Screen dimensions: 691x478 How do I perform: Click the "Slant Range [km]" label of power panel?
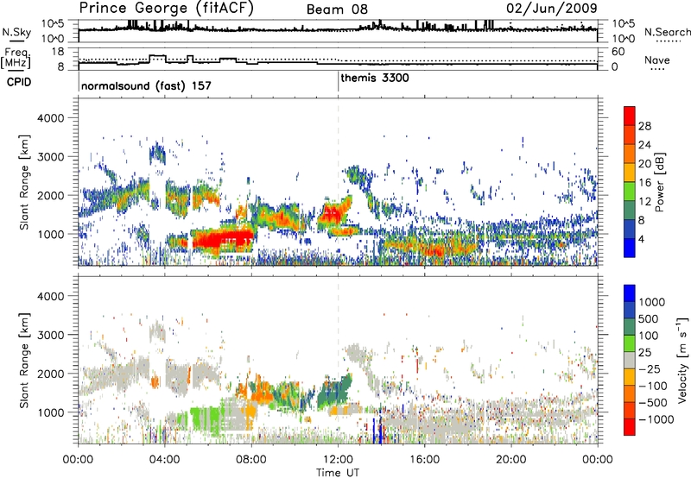click(x=24, y=182)
